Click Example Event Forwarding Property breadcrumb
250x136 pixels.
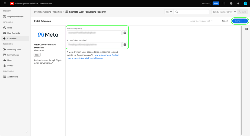[87, 12]
